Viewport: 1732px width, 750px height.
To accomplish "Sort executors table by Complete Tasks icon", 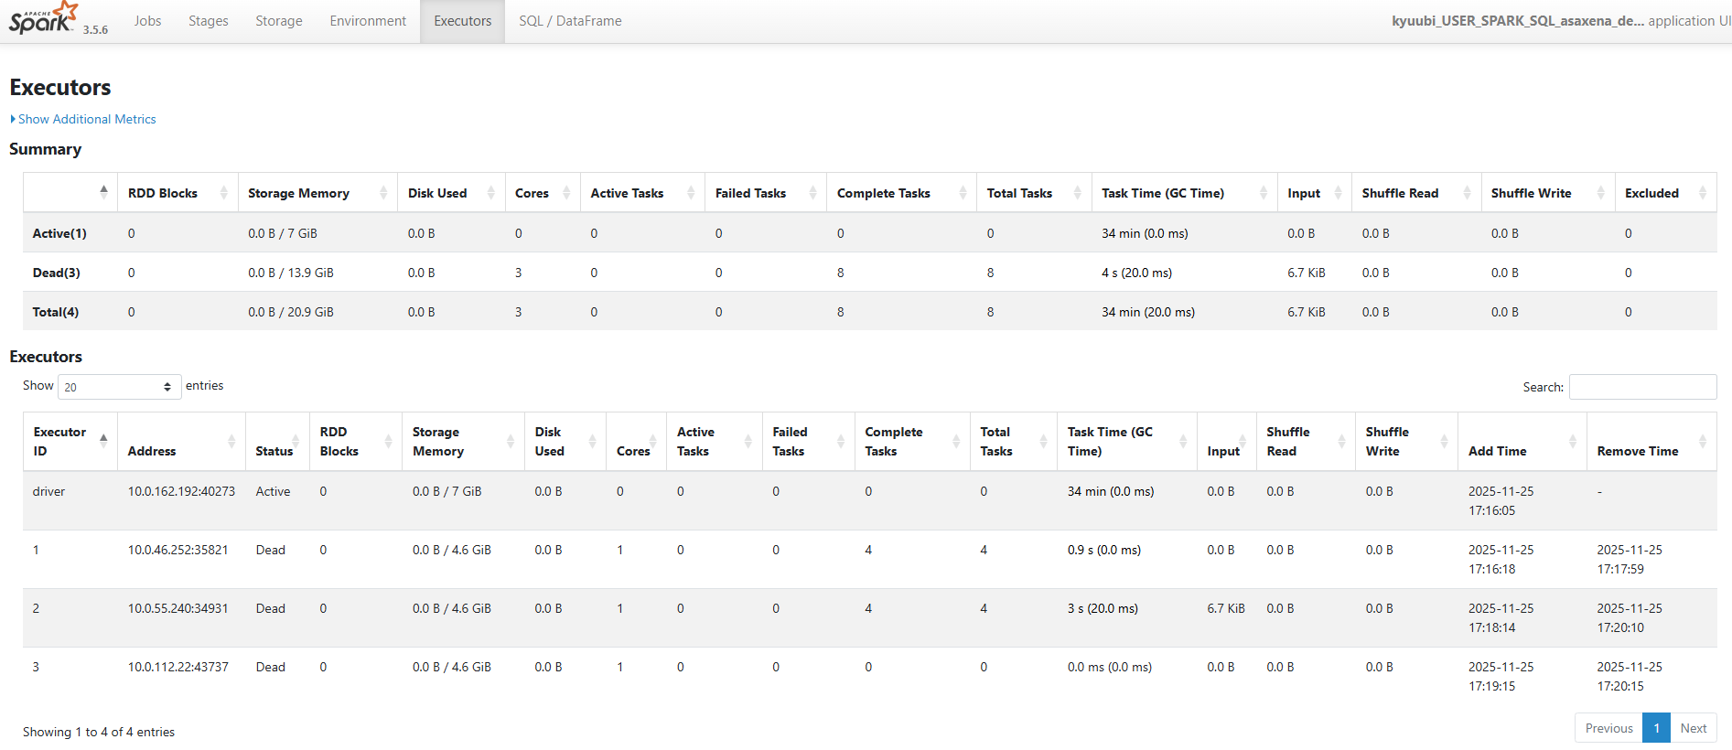I will [x=956, y=442].
